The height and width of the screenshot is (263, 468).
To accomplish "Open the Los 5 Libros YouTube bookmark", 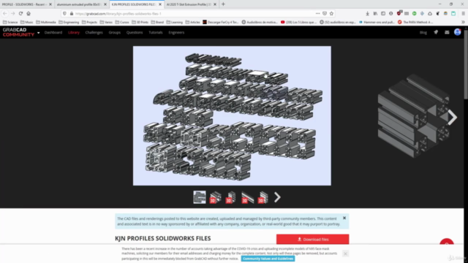I will 298,22.
